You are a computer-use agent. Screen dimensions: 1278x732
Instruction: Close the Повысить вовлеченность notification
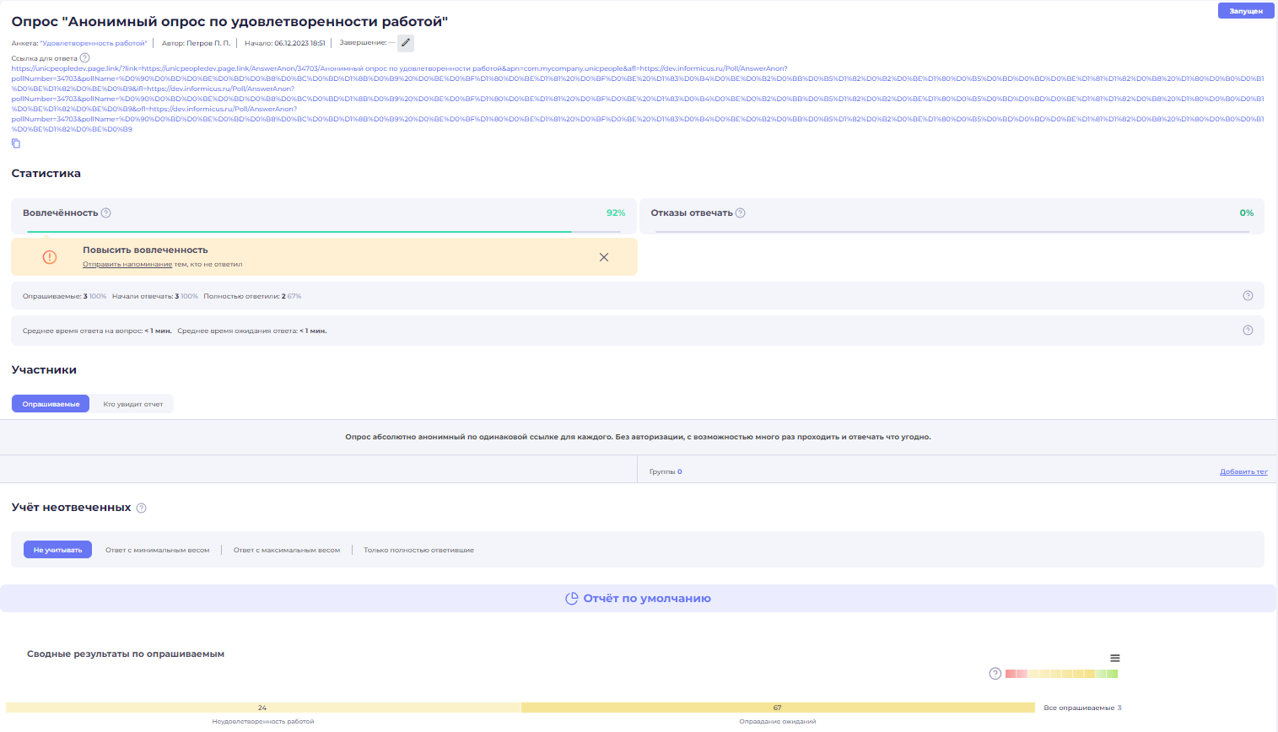604,257
